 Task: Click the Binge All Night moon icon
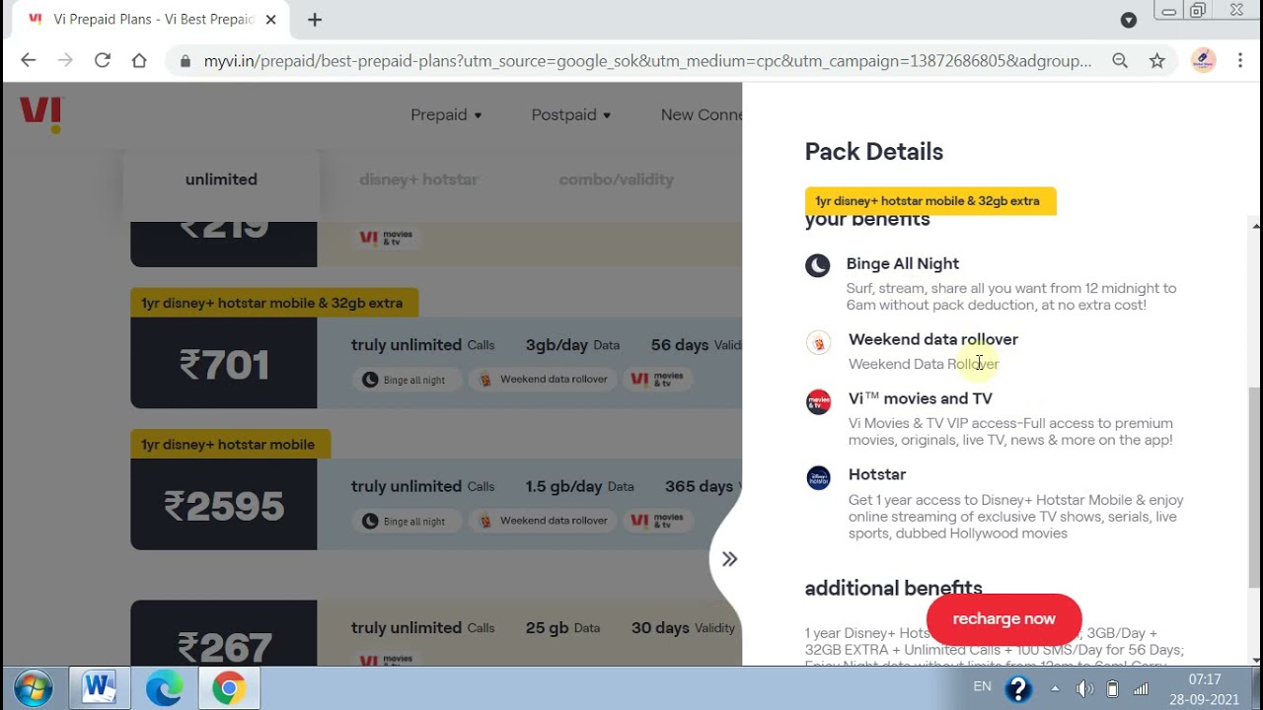pos(817,265)
